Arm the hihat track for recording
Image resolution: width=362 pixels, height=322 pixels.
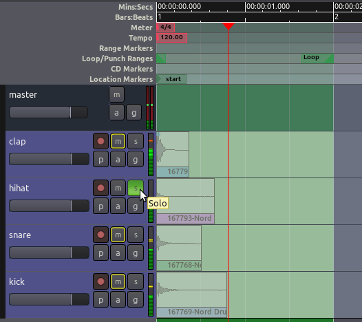point(100,188)
